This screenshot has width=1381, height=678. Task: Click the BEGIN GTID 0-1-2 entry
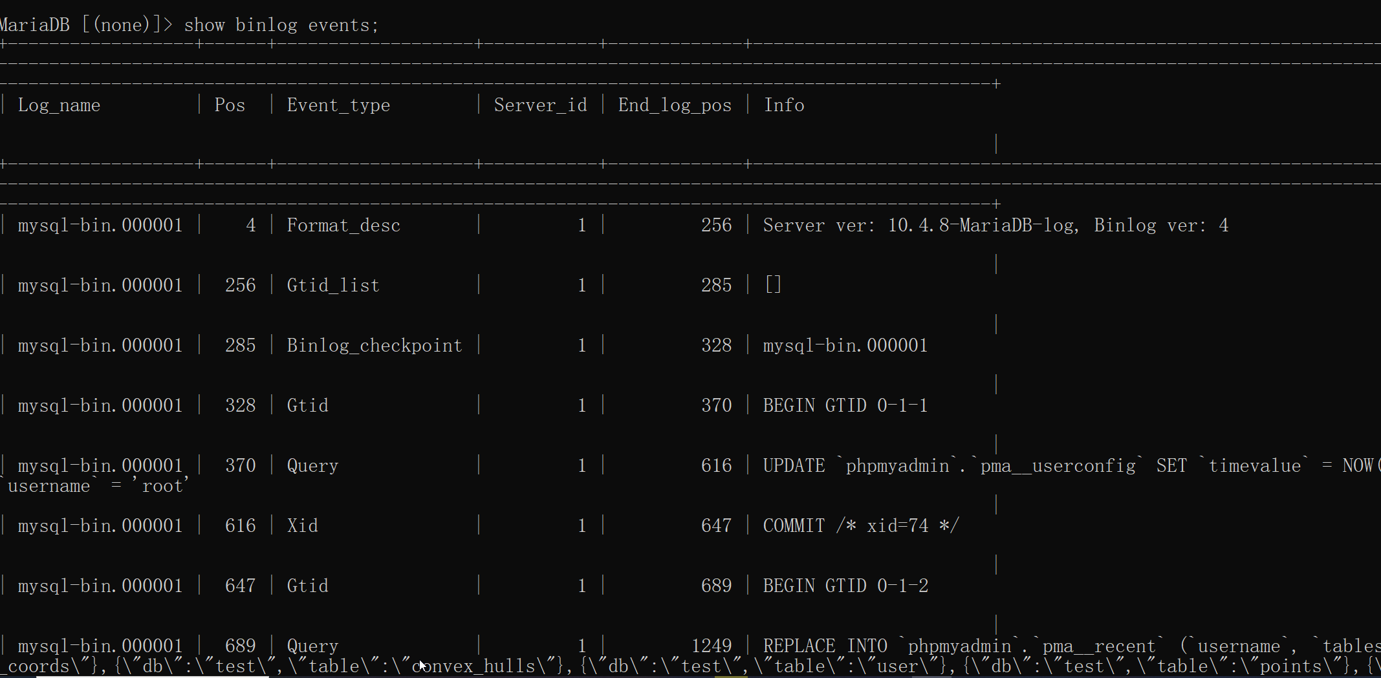[845, 585]
